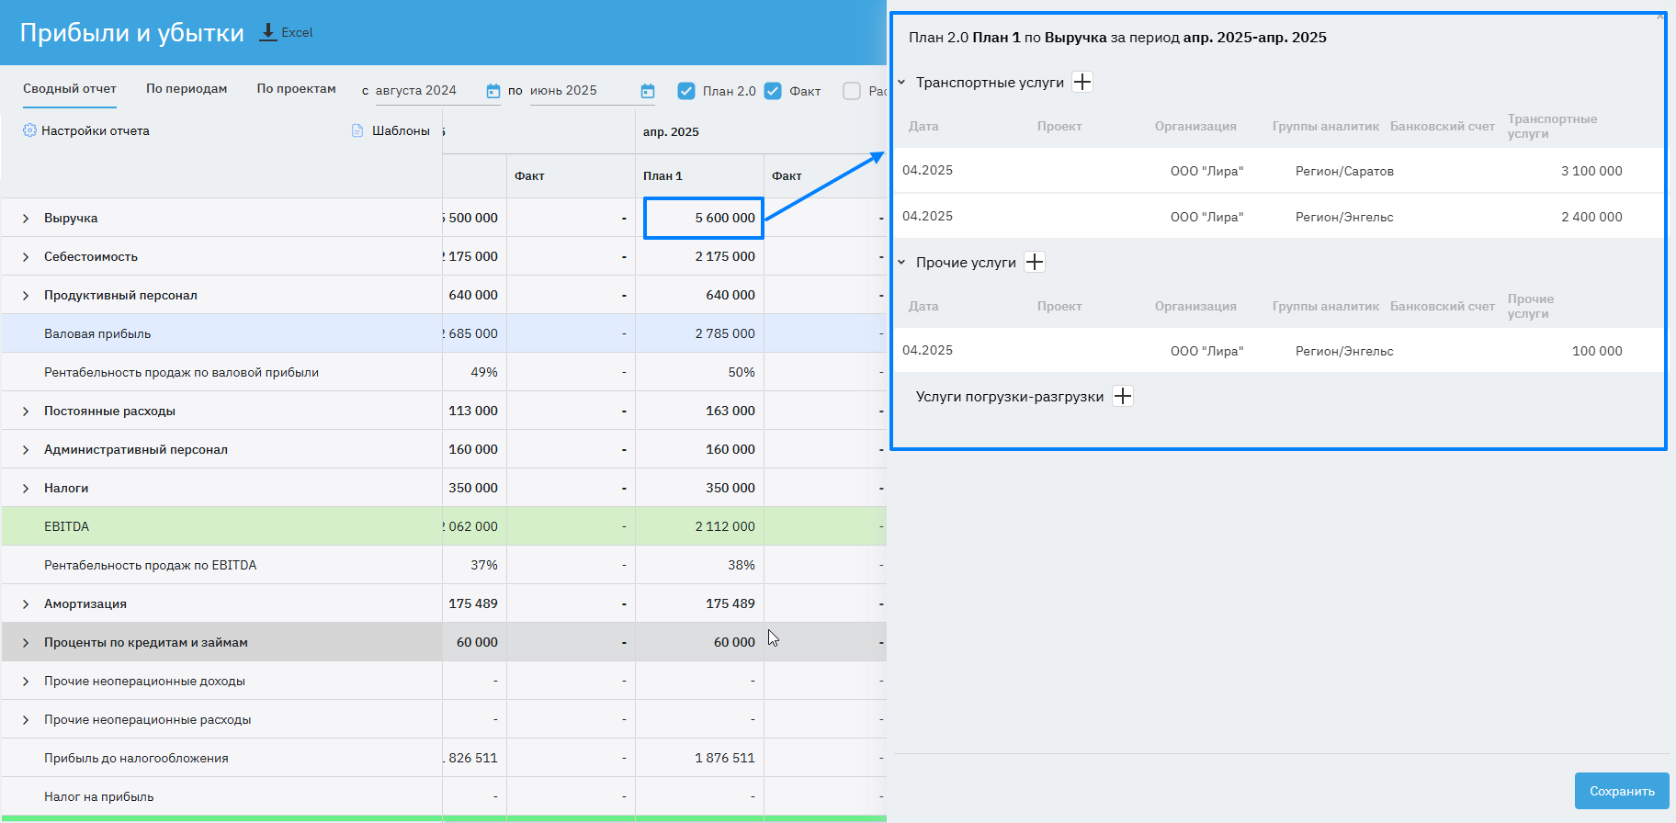
Task: Add entry to Услуги погрузки-разгрузки with plus
Action: pyautogui.click(x=1123, y=396)
